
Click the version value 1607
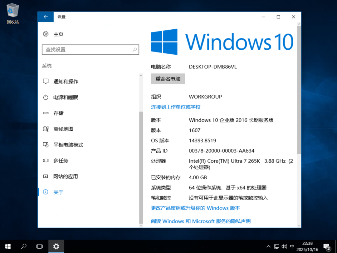tap(194, 130)
